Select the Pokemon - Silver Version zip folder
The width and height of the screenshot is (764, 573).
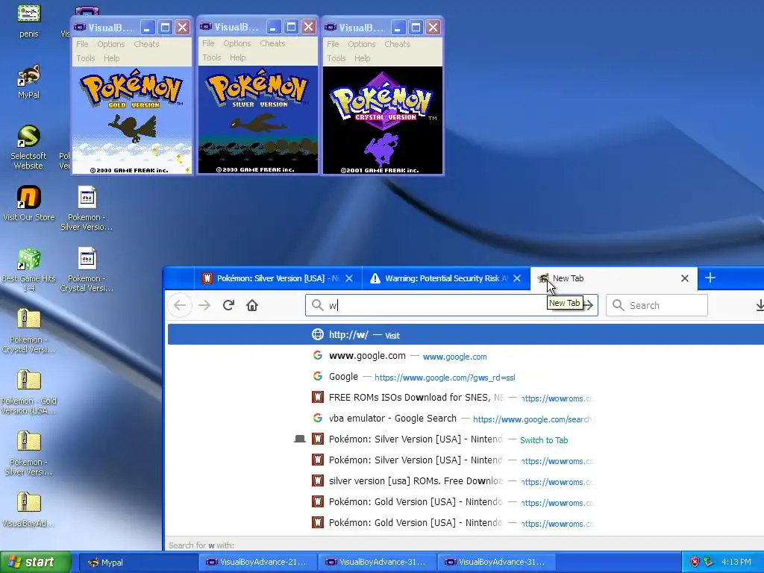click(29, 453)
